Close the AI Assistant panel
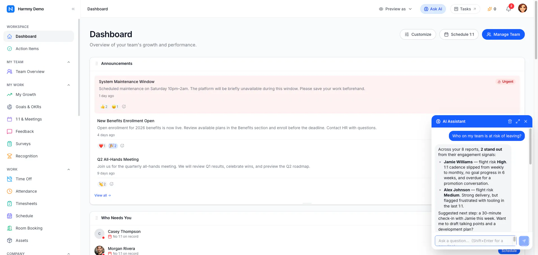 coord(526,121)
